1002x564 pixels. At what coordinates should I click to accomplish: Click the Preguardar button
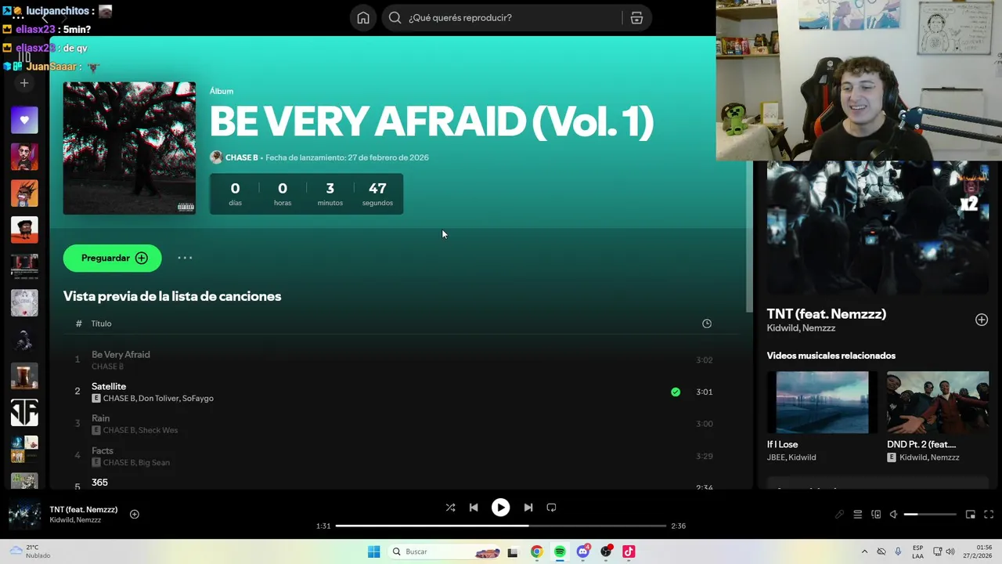(112, 258)
